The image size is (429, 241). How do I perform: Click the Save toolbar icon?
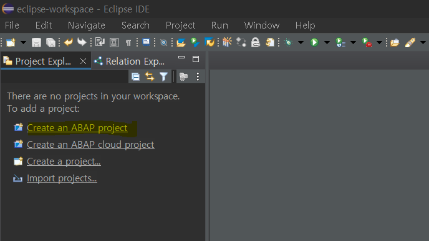click(x=36, y=42)
